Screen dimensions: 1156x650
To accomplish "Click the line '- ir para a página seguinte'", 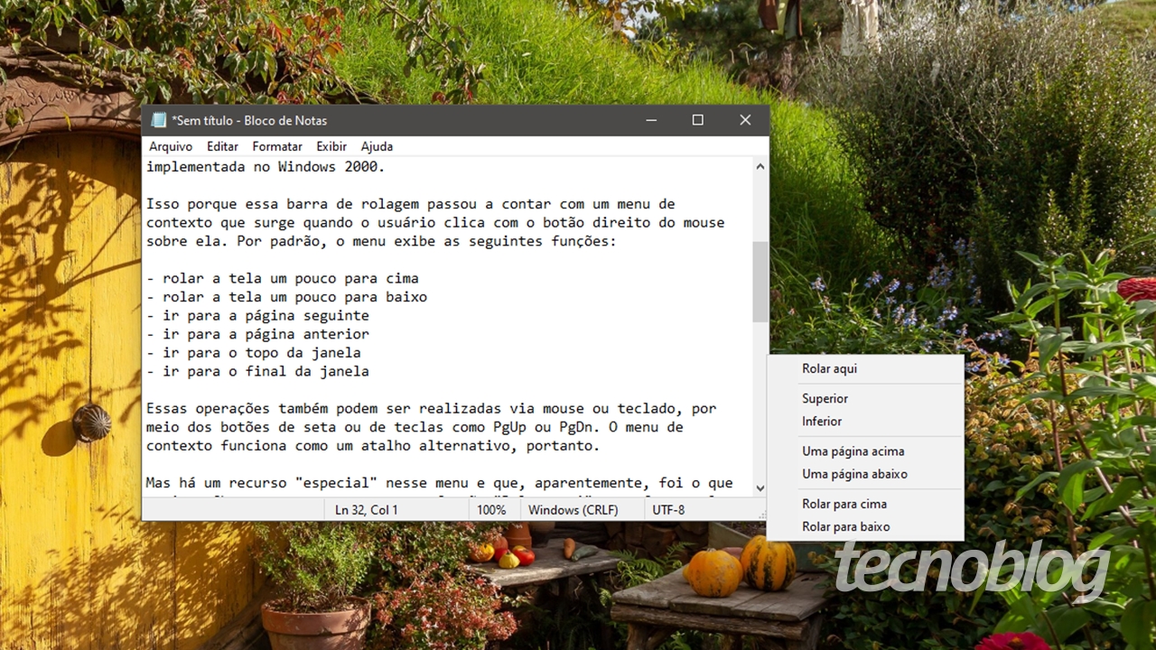I will pos(257,315).
